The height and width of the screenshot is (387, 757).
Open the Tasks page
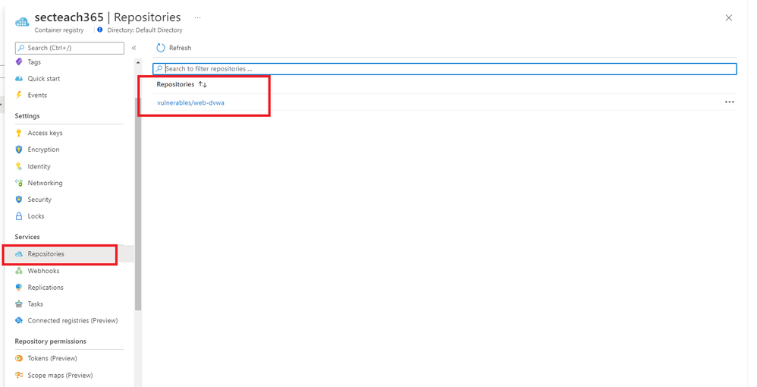tap(35, 304)
